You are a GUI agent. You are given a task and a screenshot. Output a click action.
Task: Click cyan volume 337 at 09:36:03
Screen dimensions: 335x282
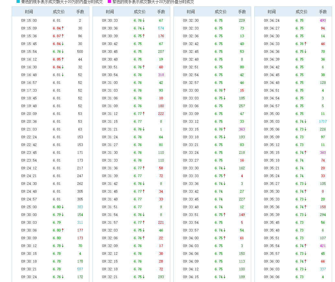point(323,269)
